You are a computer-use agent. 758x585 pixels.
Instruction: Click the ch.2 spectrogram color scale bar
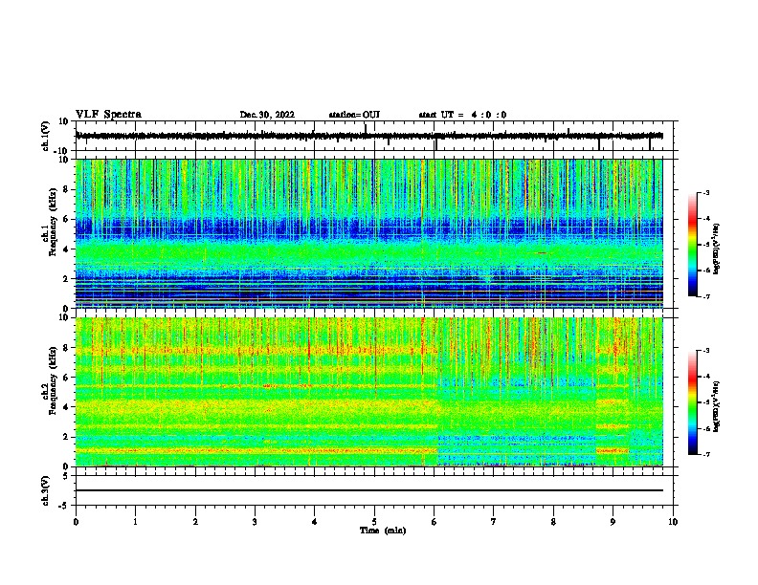693,402
